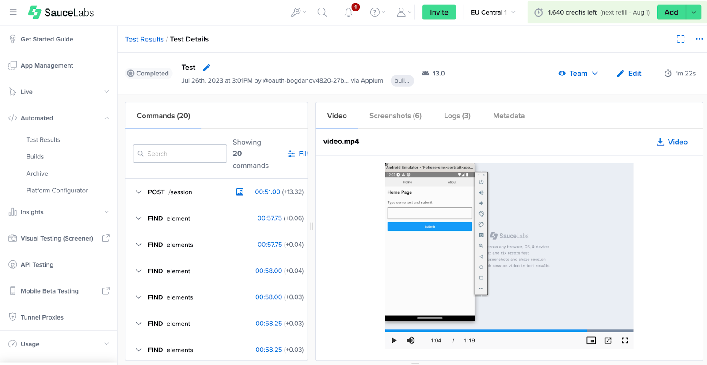Expand the Insights sidebar section
The width and height of the screenshot is (707, 365).
[x=58, y=212]
